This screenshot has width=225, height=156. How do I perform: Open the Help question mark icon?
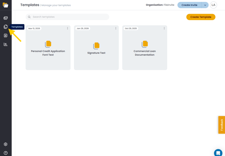coord(6,153)
